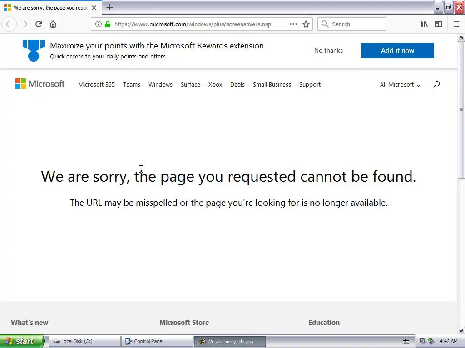
Task: Click the round system tray icon
Action: click(422, 341)
